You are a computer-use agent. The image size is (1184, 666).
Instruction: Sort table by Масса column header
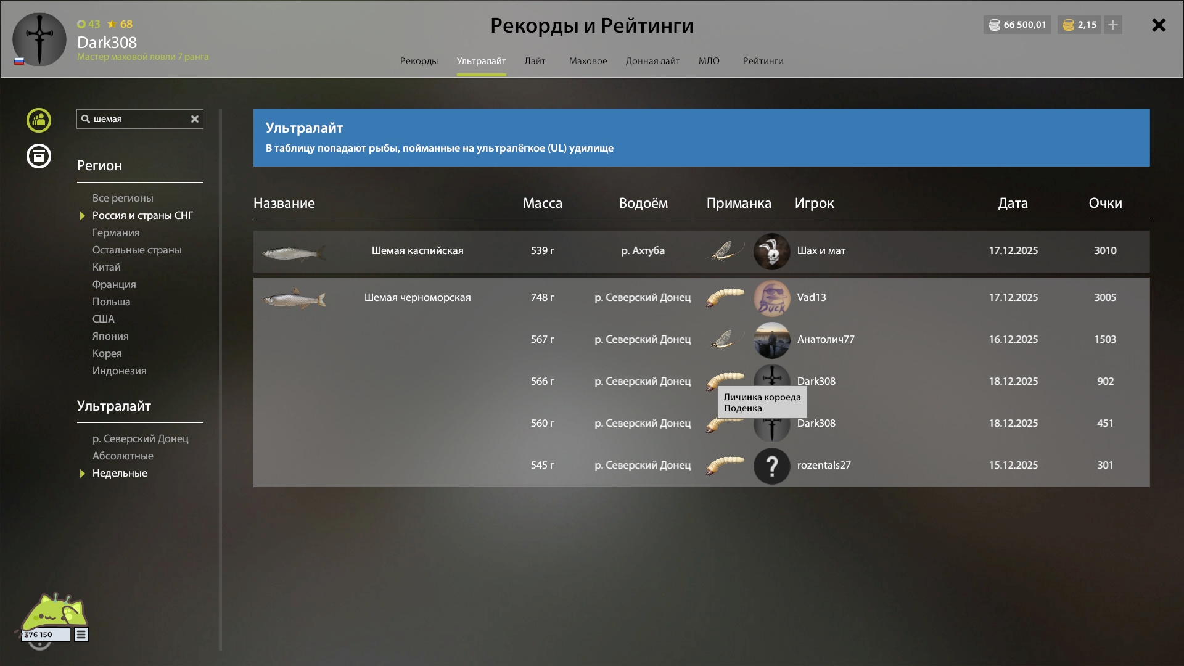coord(542,203)
